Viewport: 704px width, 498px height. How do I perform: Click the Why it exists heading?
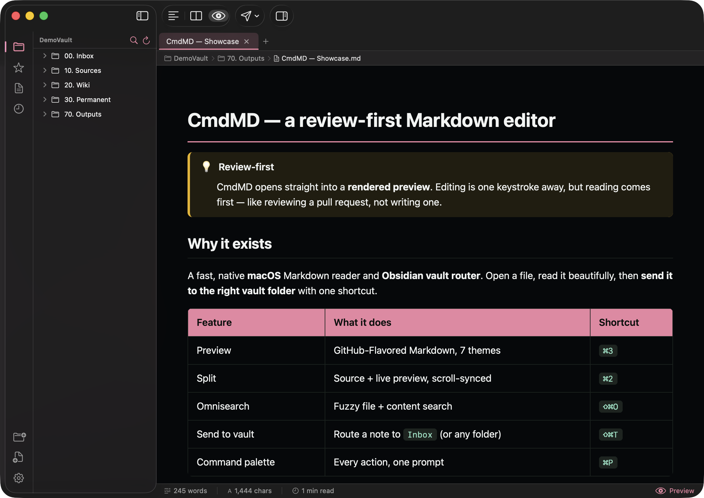tap(229, 244)
